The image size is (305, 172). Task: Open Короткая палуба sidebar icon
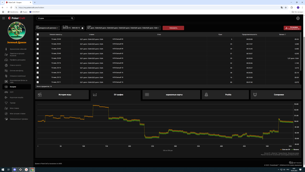tap(6, 97)
